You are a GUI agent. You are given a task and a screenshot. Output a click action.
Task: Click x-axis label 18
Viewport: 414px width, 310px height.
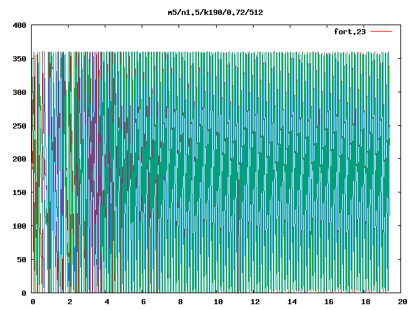pos(365,302)
